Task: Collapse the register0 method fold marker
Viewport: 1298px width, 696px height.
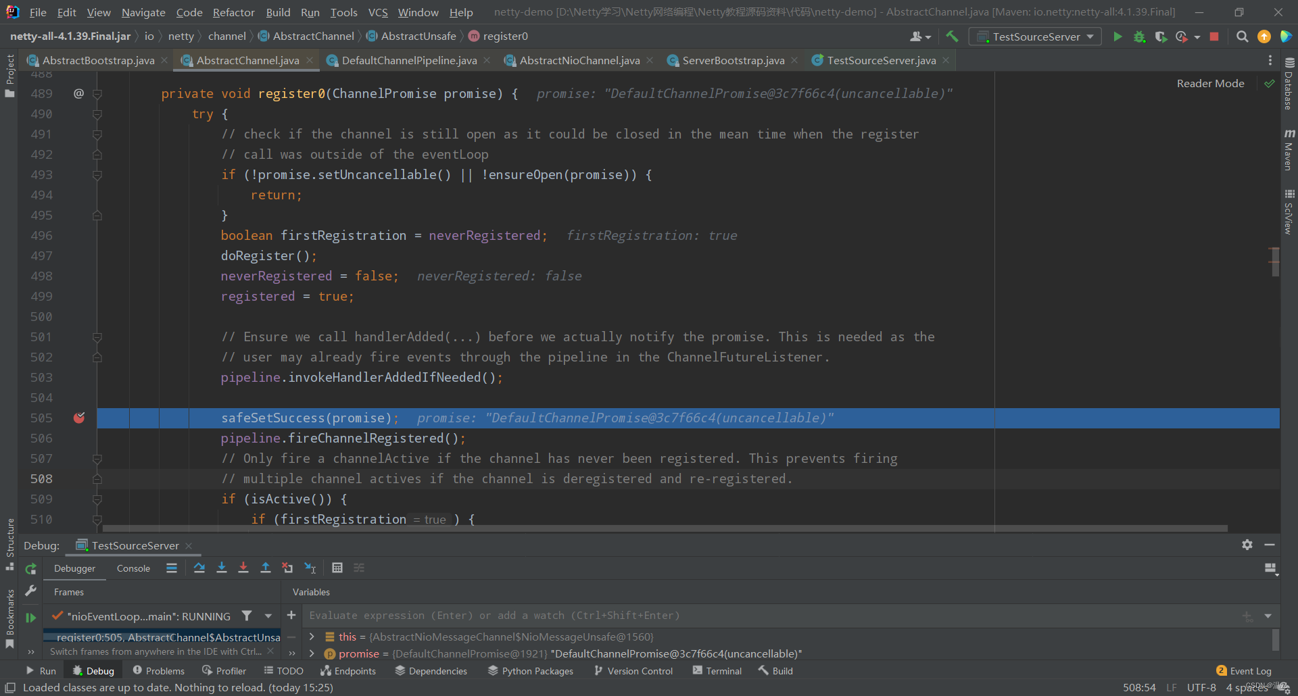Action: coord(97,94)
